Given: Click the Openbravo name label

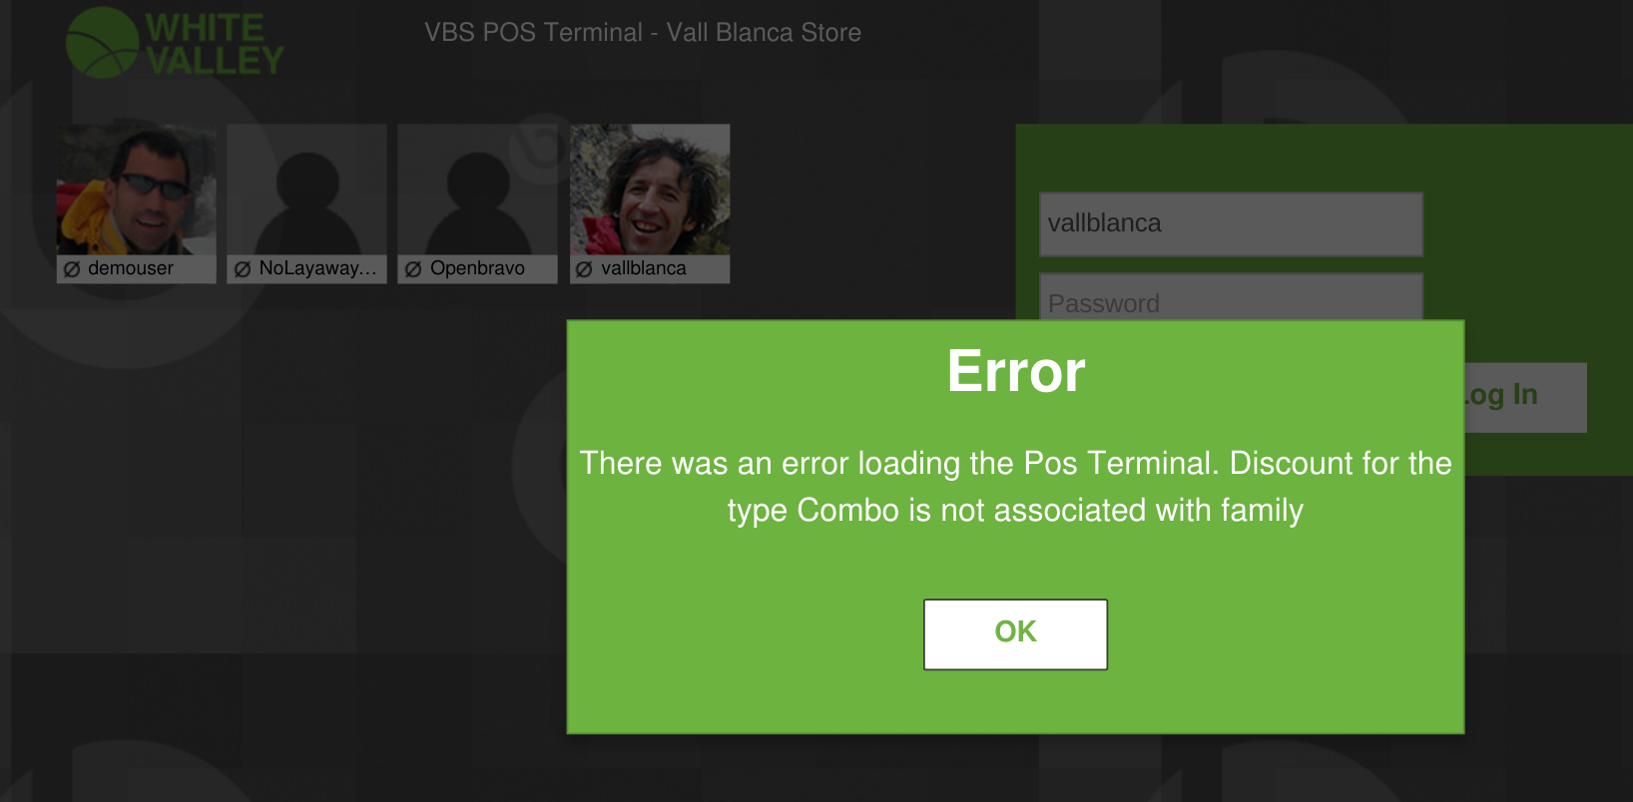Looking at the screenshot, I should point(477,268).
